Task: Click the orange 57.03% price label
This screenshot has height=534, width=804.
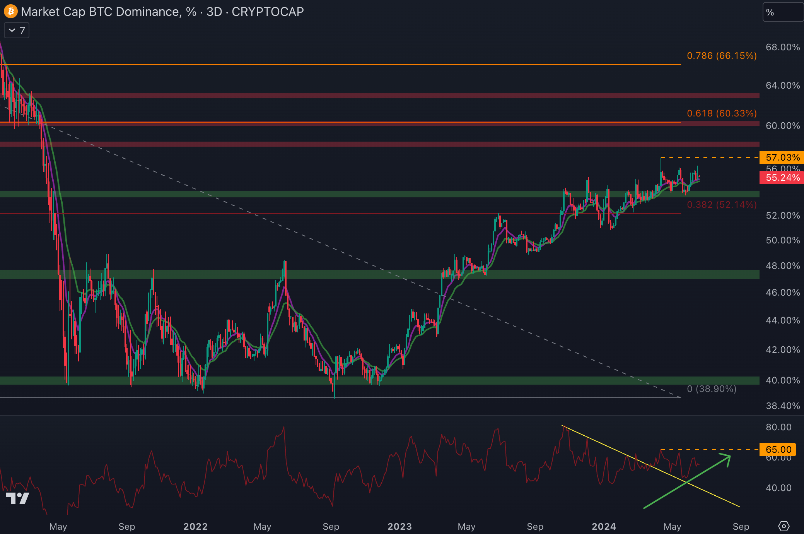Action: tap(782, 157)
